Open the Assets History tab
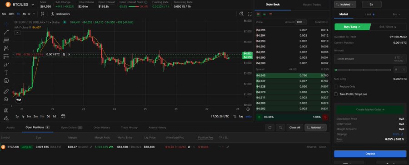Screen dimensions: 409x165 tap(157, 127)
